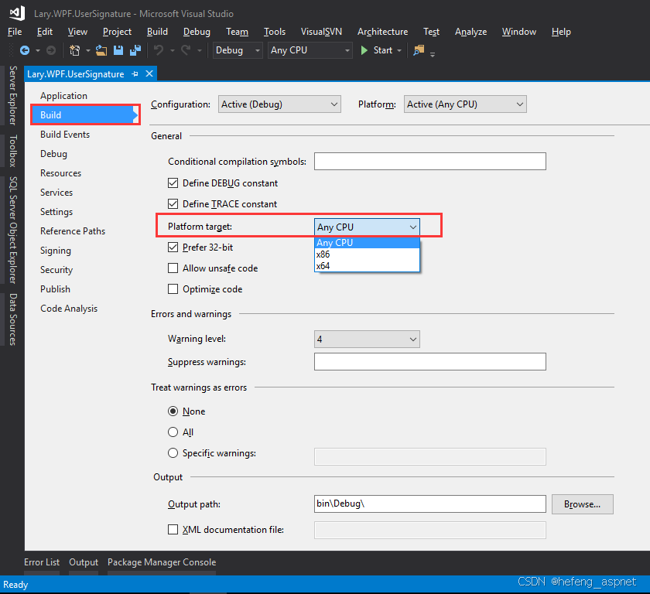Click the Redo arrow icon
Viewport: 650px width, 594px height.
coord(186,50)
